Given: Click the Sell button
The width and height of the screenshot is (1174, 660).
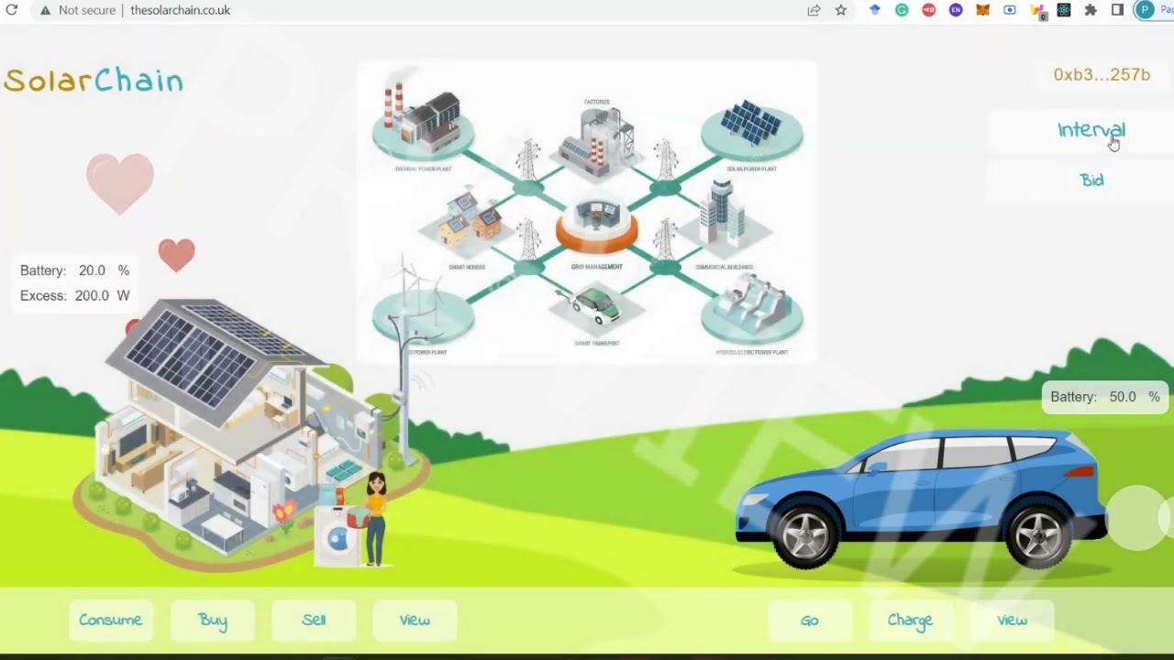Looking at the screenshot, I should coord(314,621).
